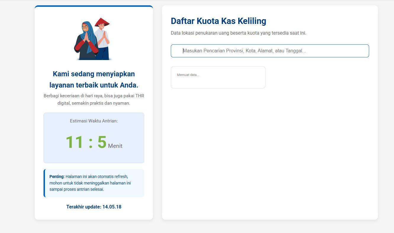Select the 'Daftar Kuota Kas Keliling' heading
Viewport: 394px width, 233px height.
[218, 21]
